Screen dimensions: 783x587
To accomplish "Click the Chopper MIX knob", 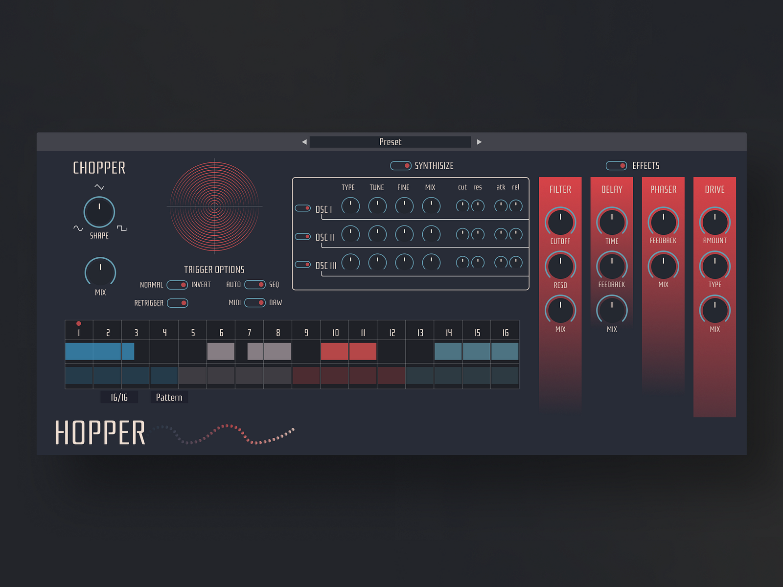I will (x=100, y=272).
